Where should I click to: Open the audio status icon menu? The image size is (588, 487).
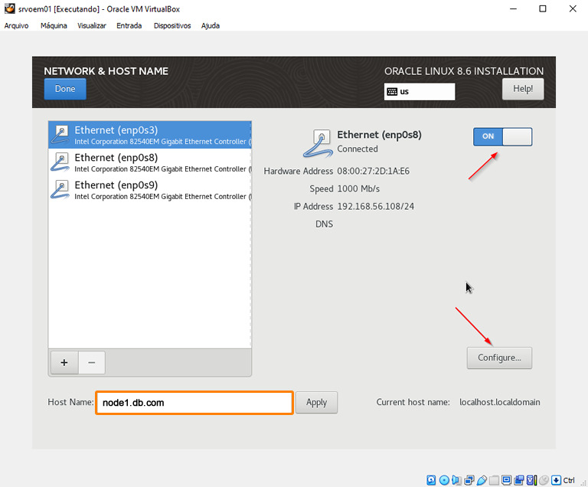[x=457, y=480]
